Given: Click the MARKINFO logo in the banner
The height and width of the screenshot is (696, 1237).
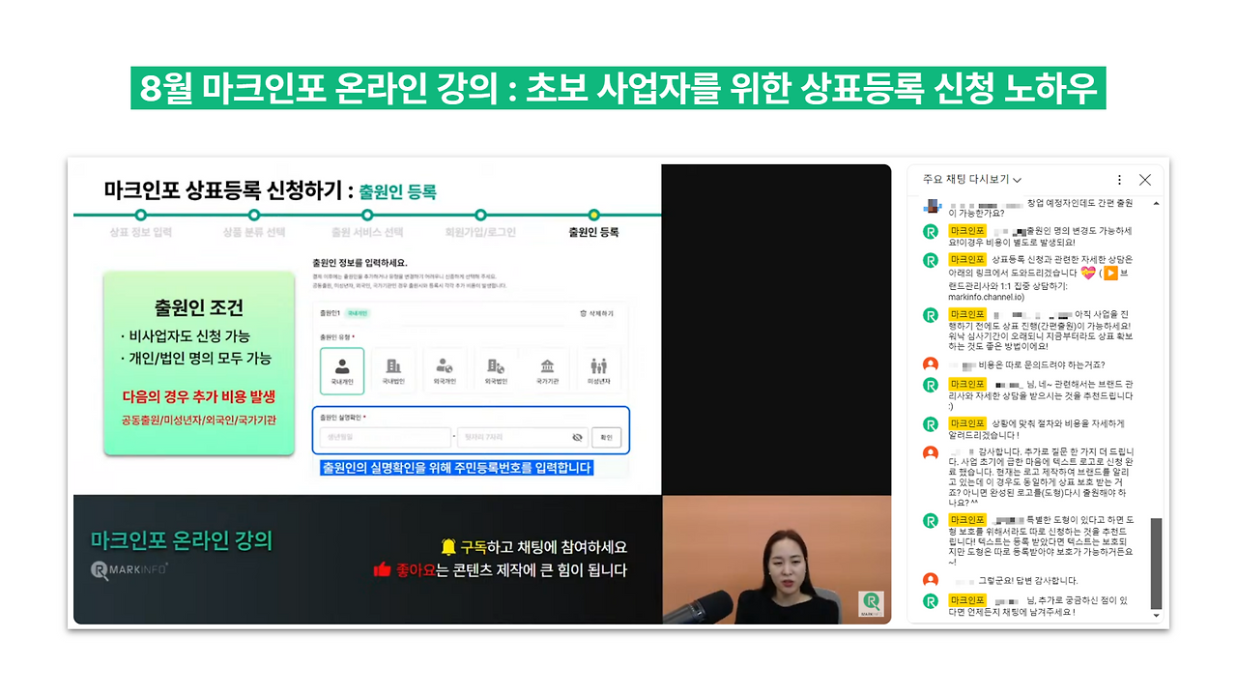Looking at the screenshot, I should (129, 570).
